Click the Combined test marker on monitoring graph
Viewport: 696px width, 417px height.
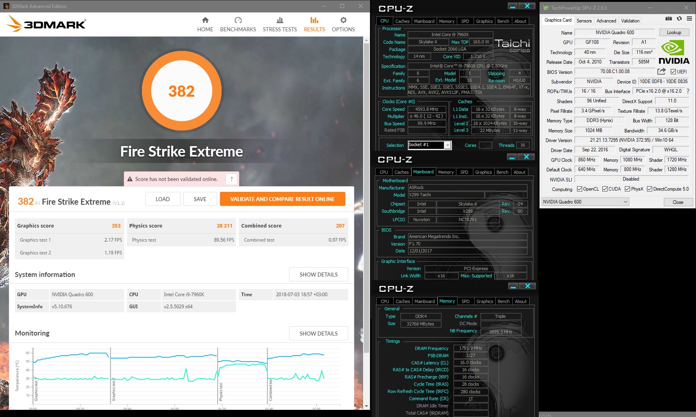[x=270, y=390]
